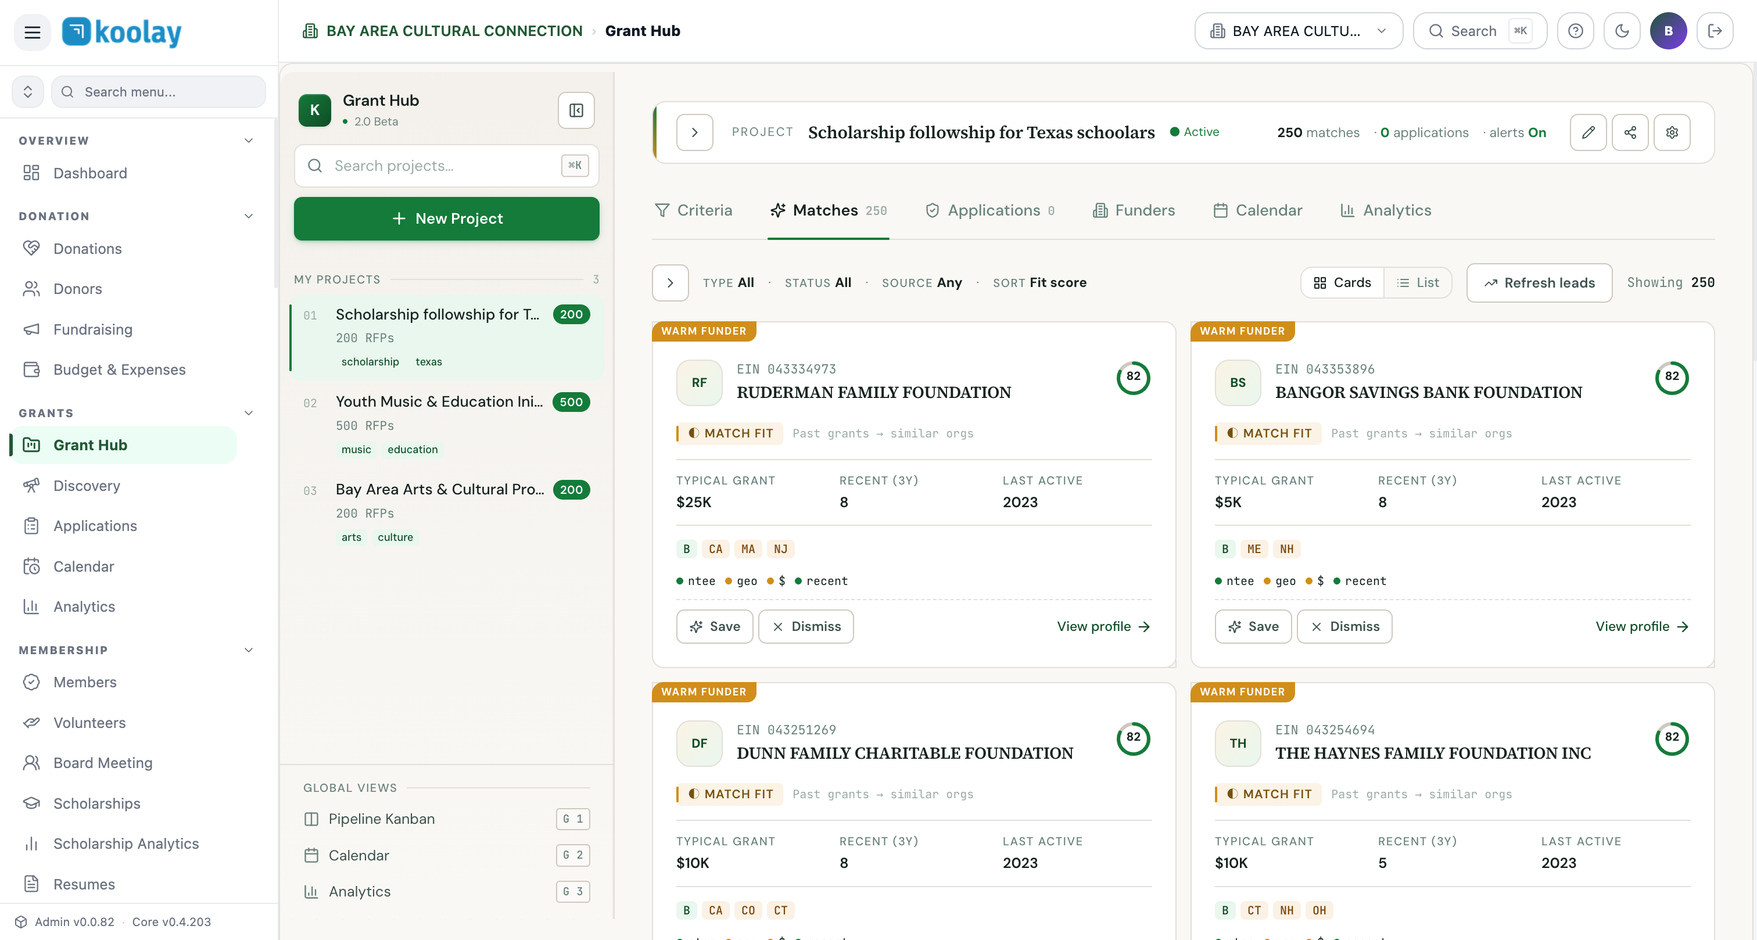Open project Analytics tab
1757x940 pixels.
tap(1385, 210)
